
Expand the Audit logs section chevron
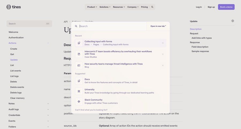[48, 110]
